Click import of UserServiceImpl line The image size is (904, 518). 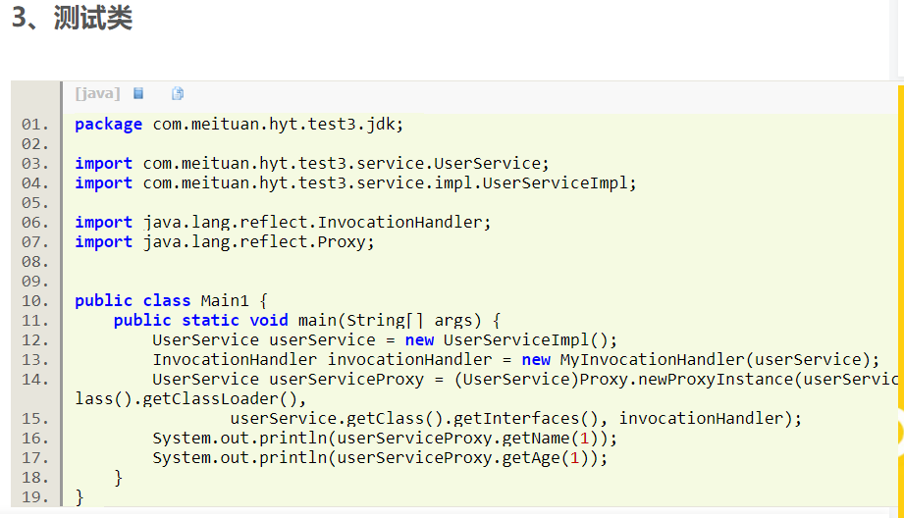click(x=355, y=183)
